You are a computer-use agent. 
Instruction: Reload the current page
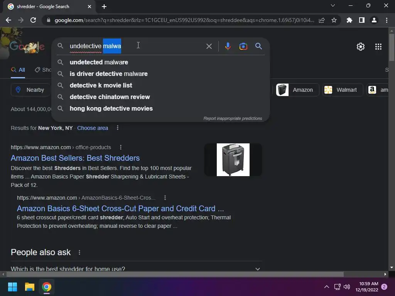tap(33, 20)
